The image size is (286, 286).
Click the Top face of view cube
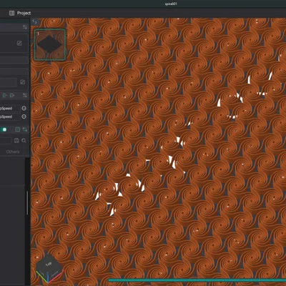[49, 264]
